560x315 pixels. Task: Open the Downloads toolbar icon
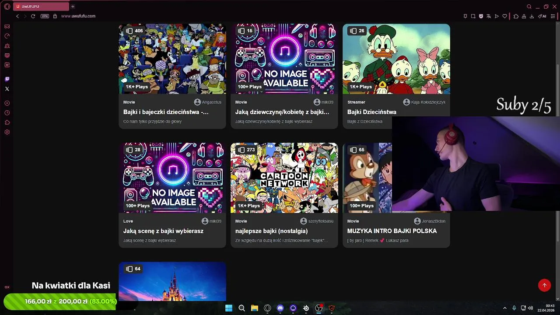(x=532, y=16)
